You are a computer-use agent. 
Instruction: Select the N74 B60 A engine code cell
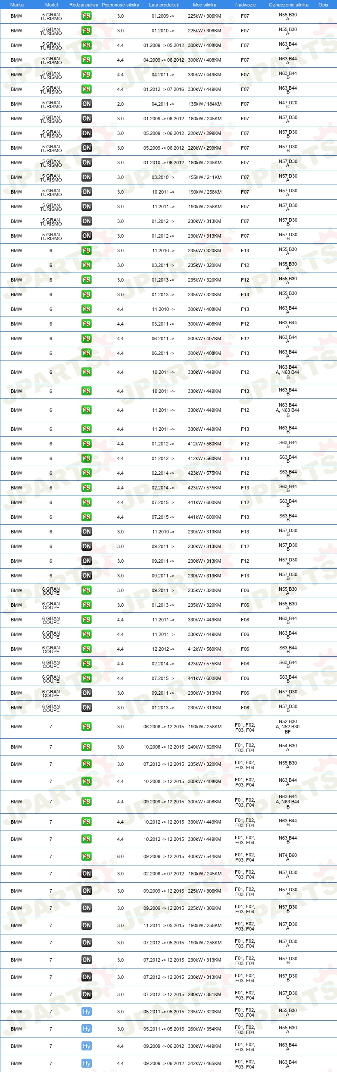288,857
